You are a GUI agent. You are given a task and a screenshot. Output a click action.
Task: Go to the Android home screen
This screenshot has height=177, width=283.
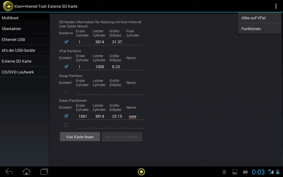click(27, 172)
